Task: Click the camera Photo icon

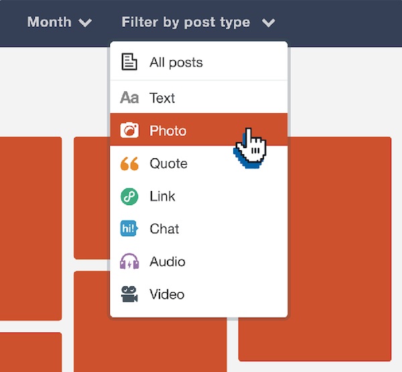Action: [129, 130]
